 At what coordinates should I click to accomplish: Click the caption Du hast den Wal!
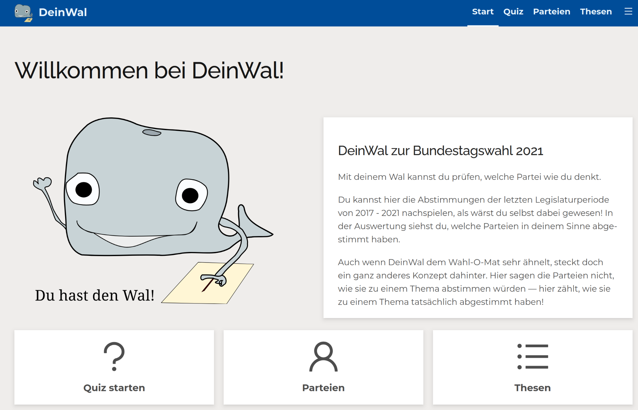(95, 295)
